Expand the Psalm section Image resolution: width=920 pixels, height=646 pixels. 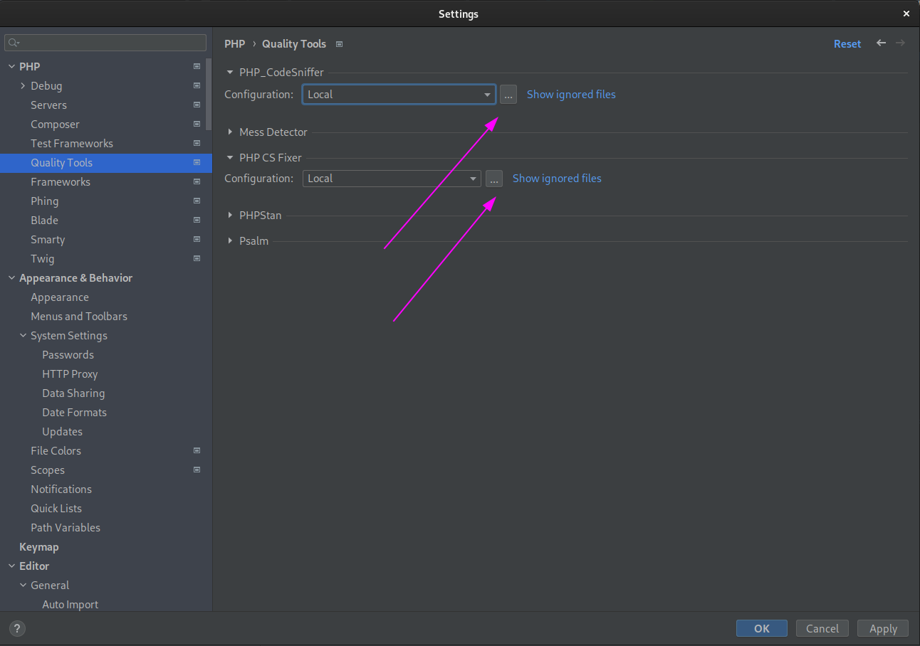230,240
